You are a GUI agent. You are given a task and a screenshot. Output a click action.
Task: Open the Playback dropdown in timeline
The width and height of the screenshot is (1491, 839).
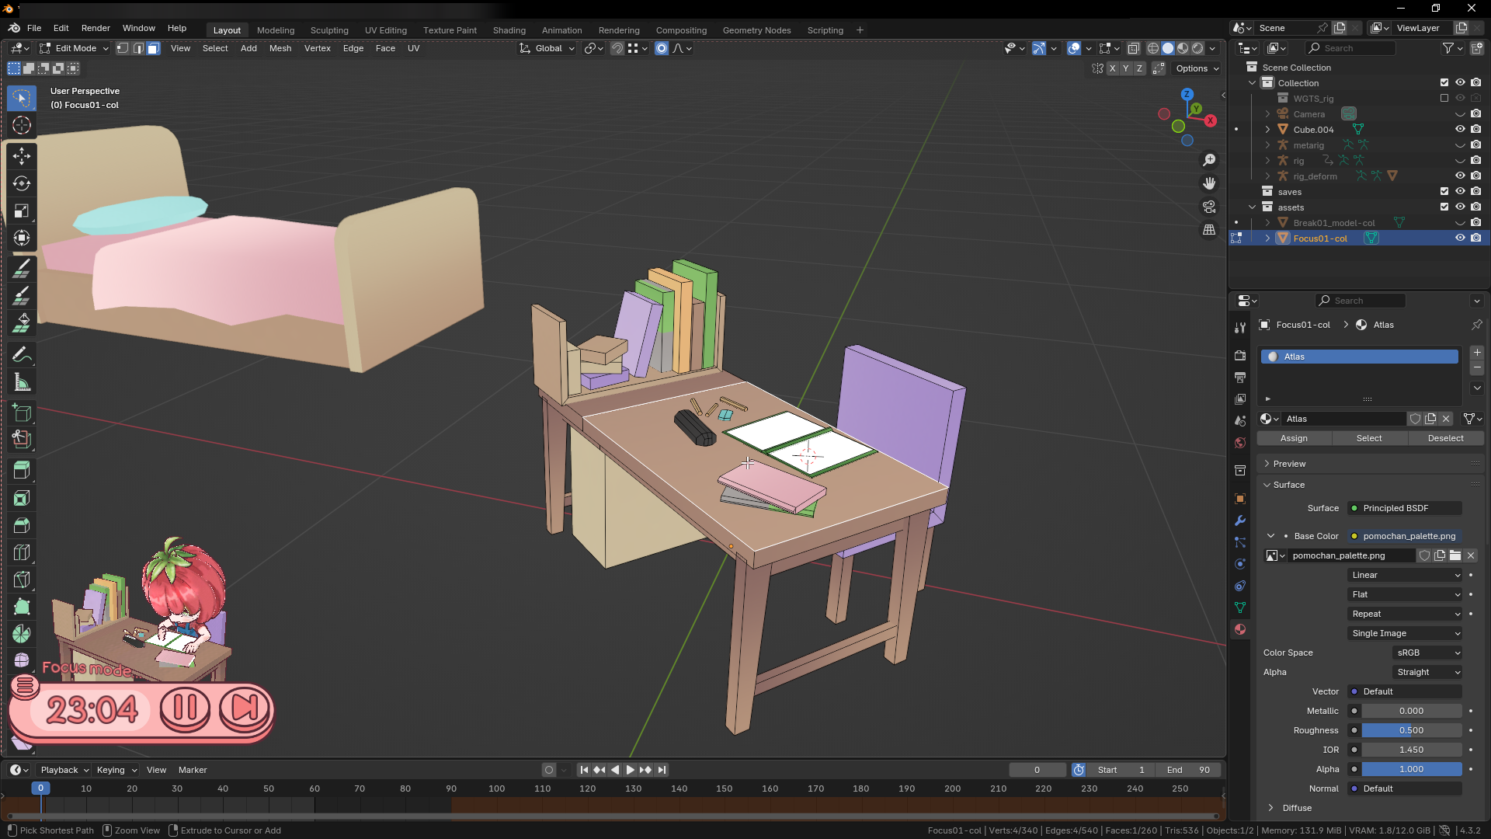64,770
